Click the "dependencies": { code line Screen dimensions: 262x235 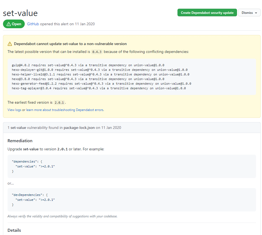click(x=27, y=162)
